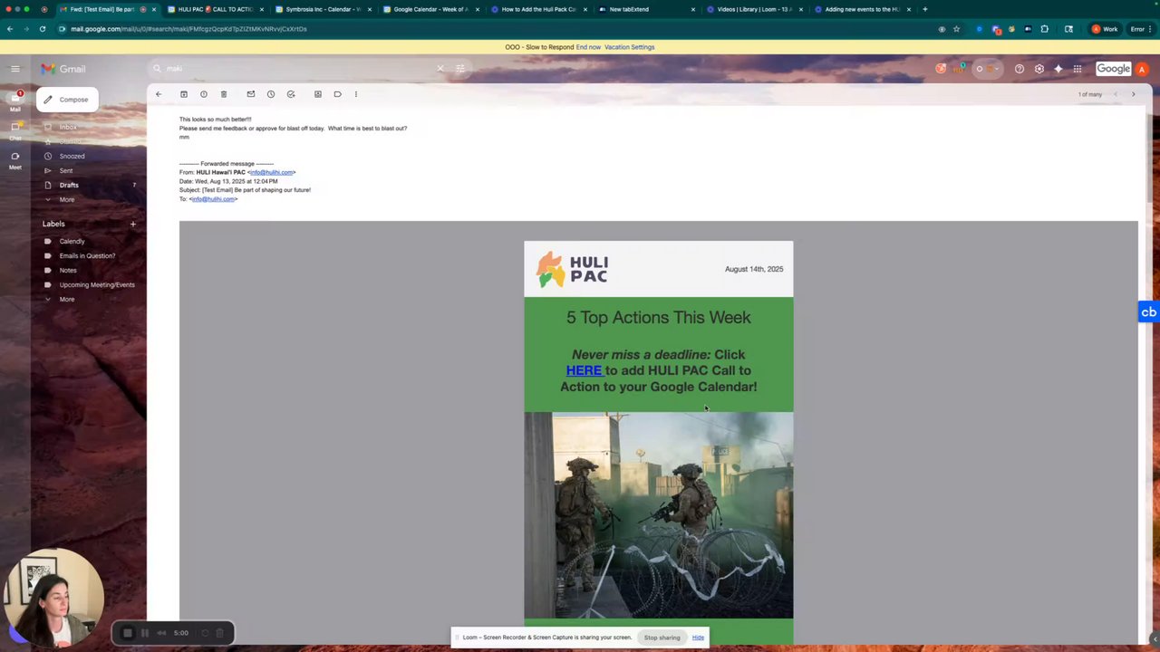The image size is (1160, 652).
Task: Open Gmail Support help icon
Action: click(1020, 69)
